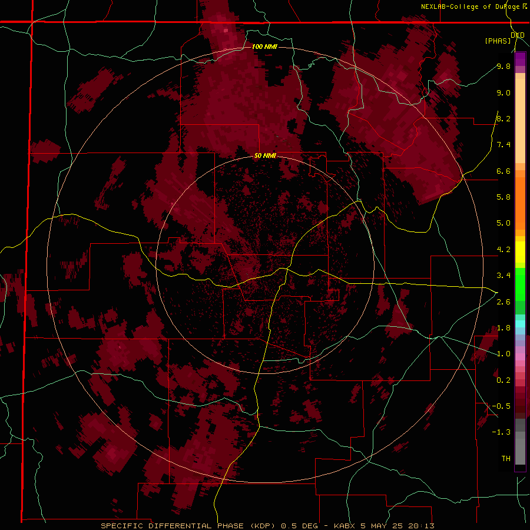This screenshot has height=530, width=530.
Task: Click the 9.0 scale value
Action: [x=503, y=92]
